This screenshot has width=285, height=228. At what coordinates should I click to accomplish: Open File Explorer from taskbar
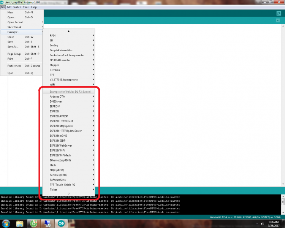click(x=20, y=223)
